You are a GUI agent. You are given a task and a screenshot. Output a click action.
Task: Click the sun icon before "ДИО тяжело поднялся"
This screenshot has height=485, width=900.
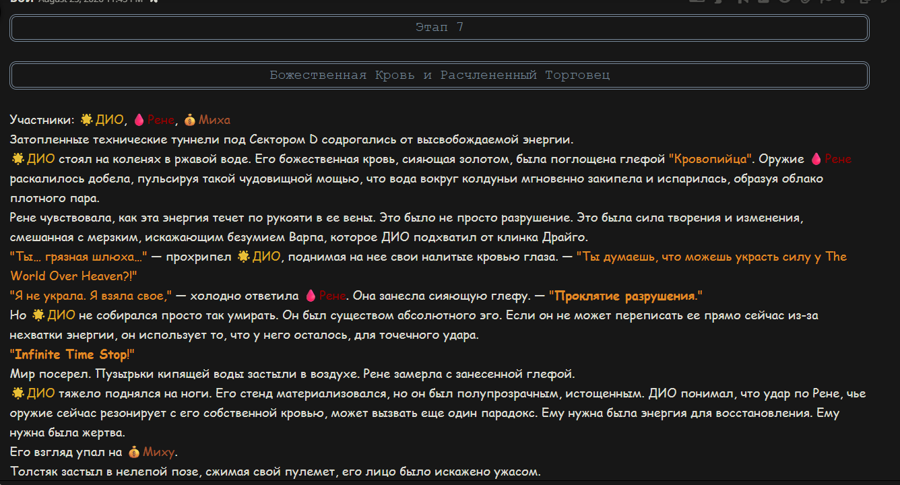click(x=17, y=394)
